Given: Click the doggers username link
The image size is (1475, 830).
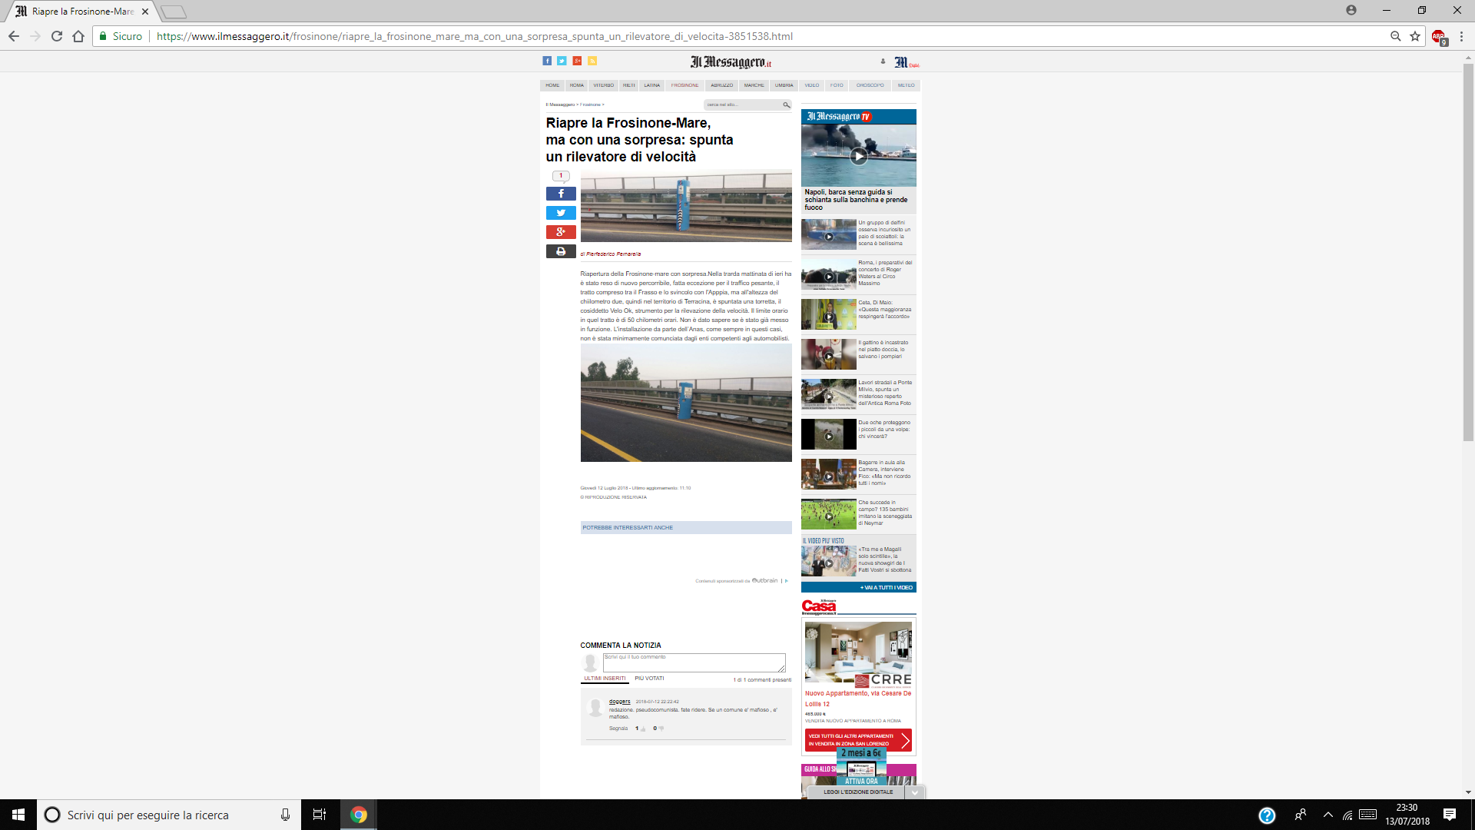Looking at the screenshot, I should (x=620, y=702).
